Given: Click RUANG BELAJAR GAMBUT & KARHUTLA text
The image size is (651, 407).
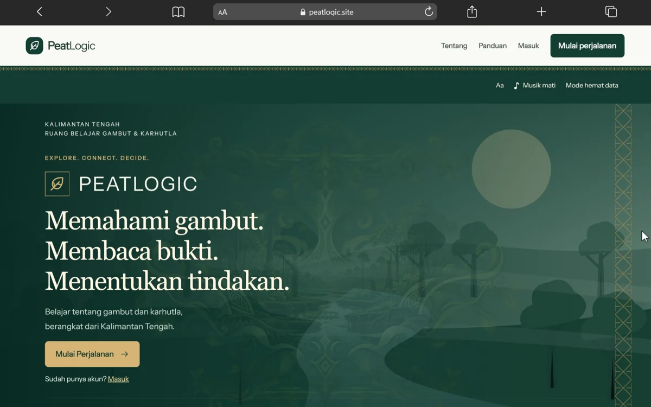Looking at the screenshot, I should (111, 133).
